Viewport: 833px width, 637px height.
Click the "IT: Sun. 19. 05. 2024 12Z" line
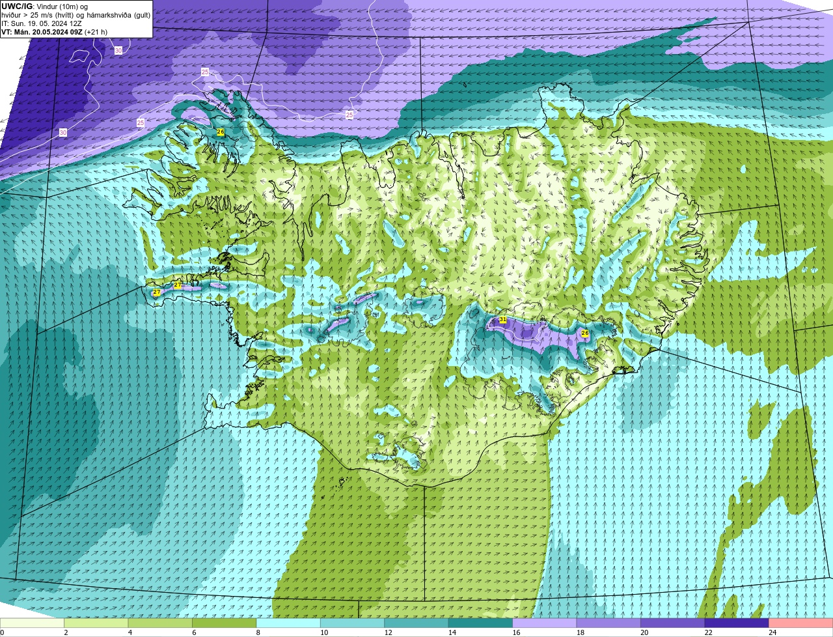(41, 23)
